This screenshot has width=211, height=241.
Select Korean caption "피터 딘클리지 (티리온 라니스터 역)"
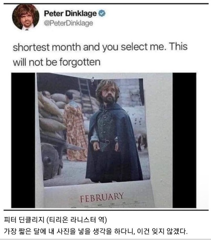[55, 220]
